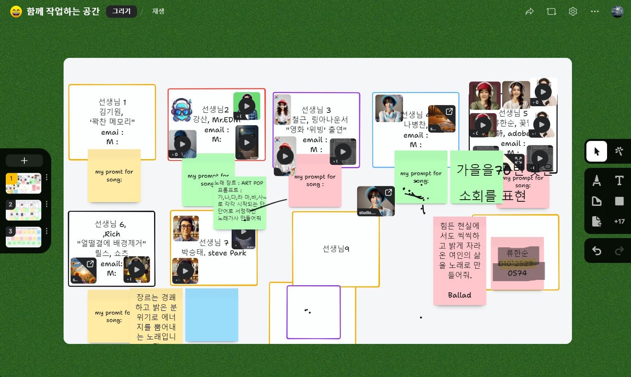
Task: Switch to the 그리기 tab
Action: 121,11
